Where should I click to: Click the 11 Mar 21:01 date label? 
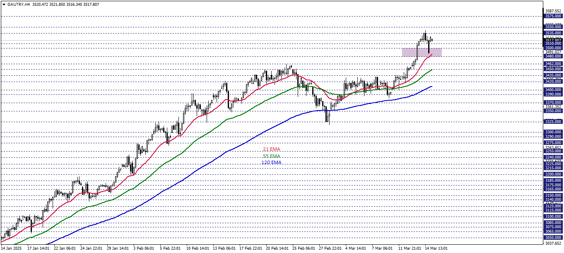pos(409,248)
